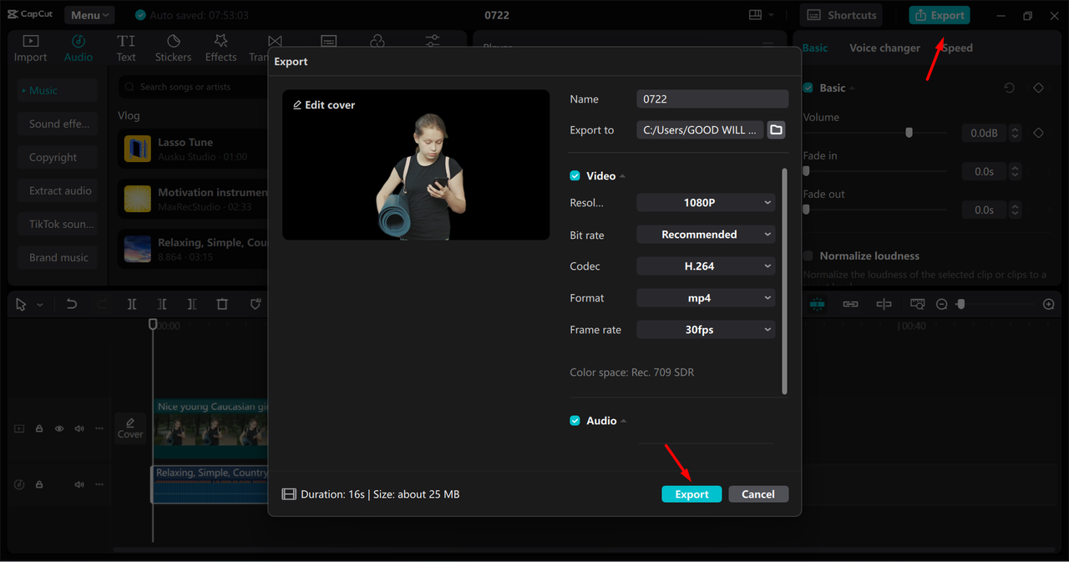Uncheck the Audio export checkbox
The image size is (1069, 562).
click(575, 420)
